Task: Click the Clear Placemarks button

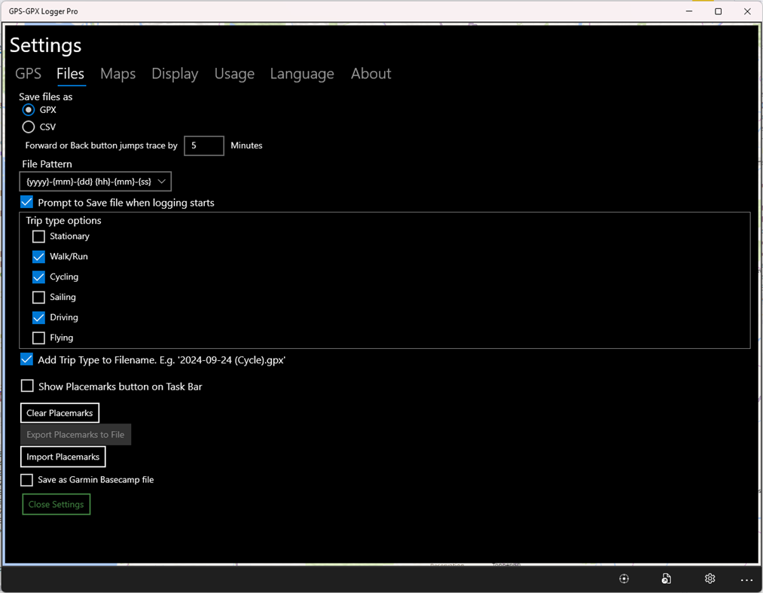Action: (x=60, y=413)
